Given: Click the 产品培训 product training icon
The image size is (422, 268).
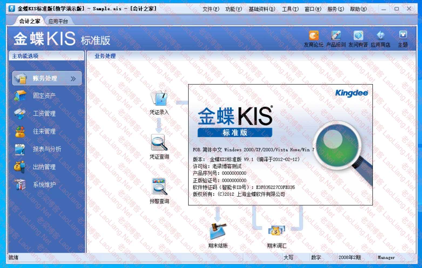Looking at the screenshot, I should pos(336,36).
